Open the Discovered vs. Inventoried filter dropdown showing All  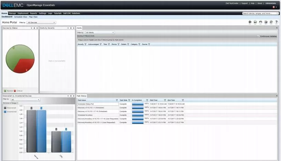point(26,100)
